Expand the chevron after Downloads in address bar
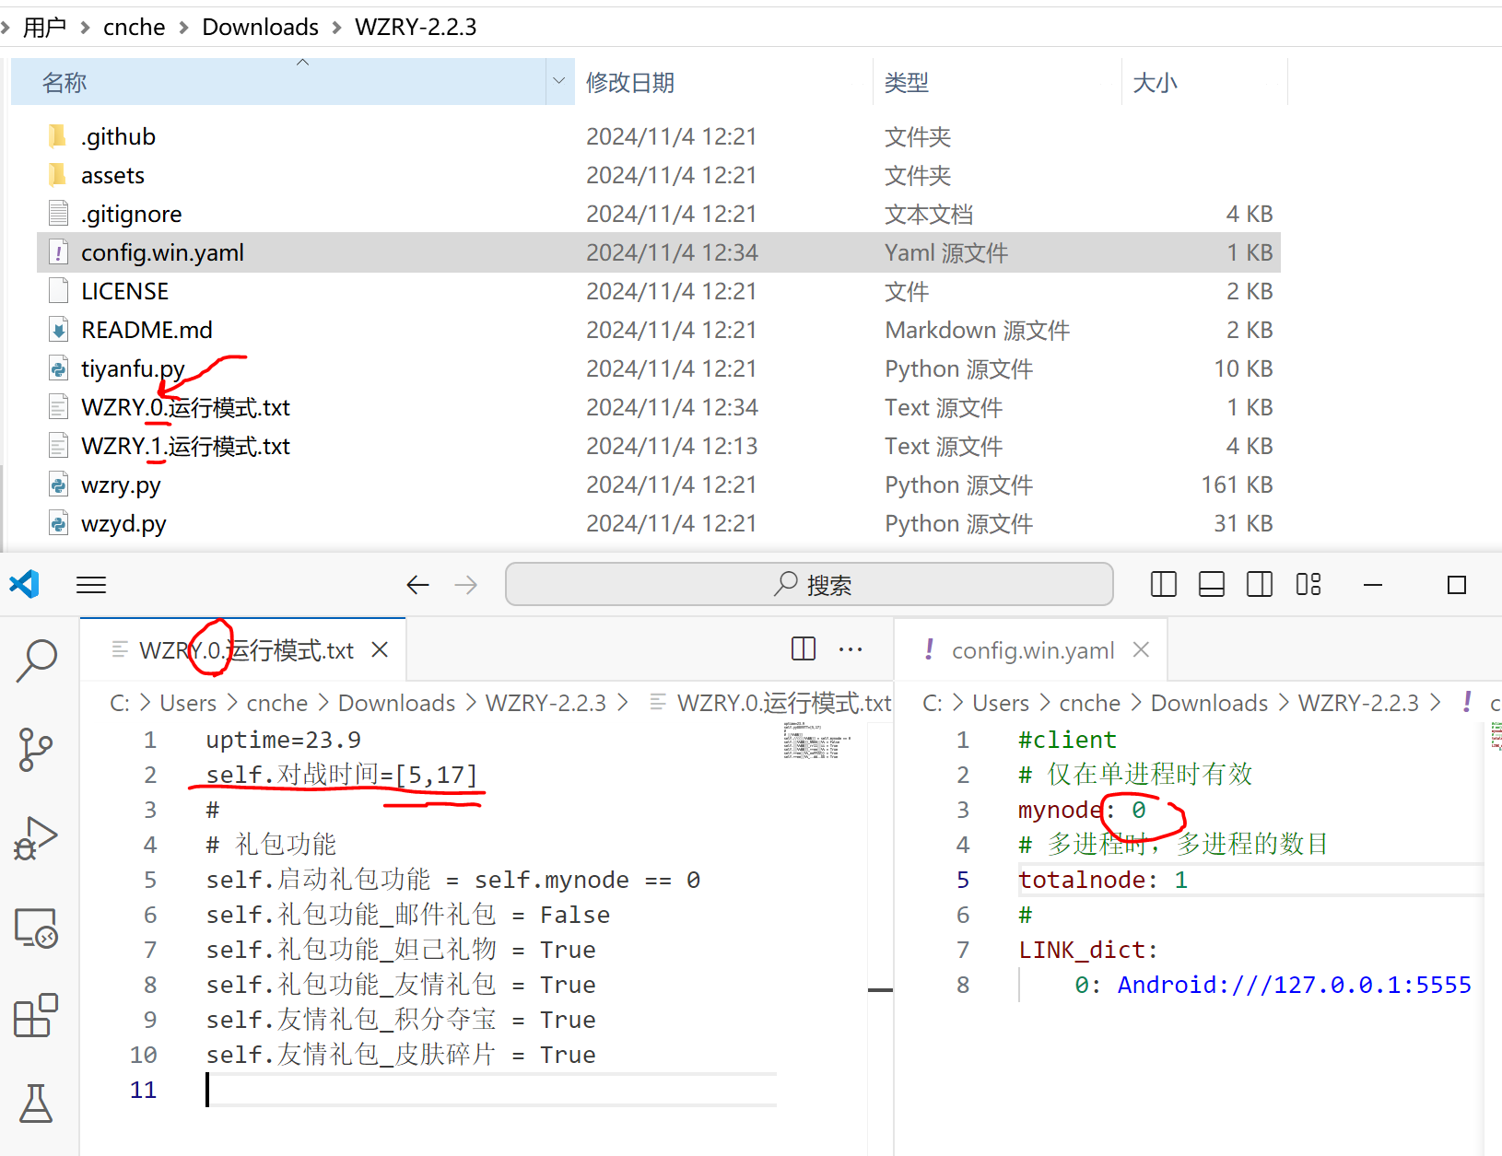Image resolution: width=1502 pixels, height=1156 pixels. [x=336, y=28]
